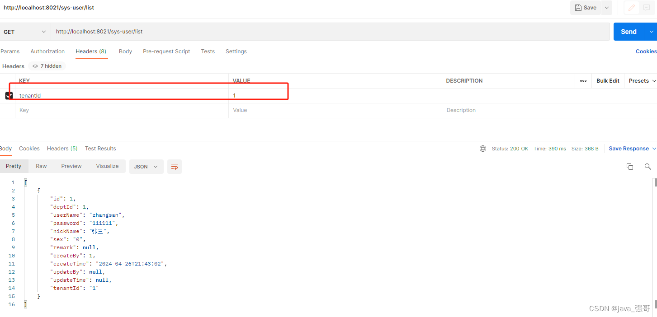Screen dimensions: 657x317
Task: Click the Send button
Action: (629, 32)
